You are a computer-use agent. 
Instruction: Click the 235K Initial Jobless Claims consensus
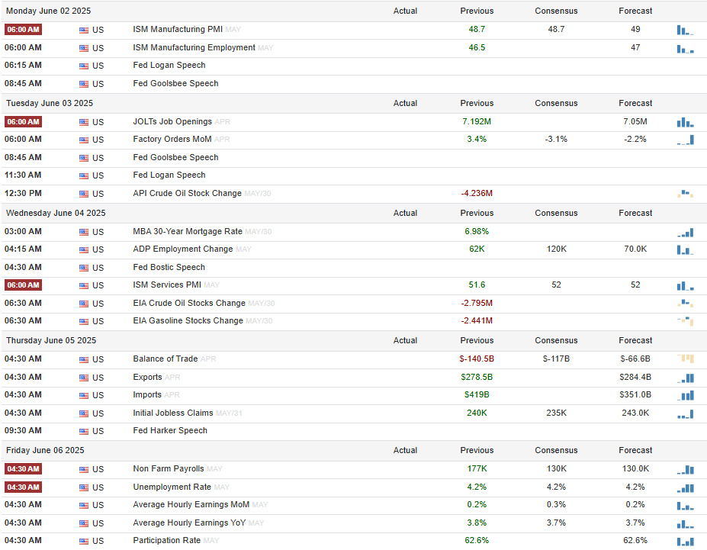tap(557, 413)
